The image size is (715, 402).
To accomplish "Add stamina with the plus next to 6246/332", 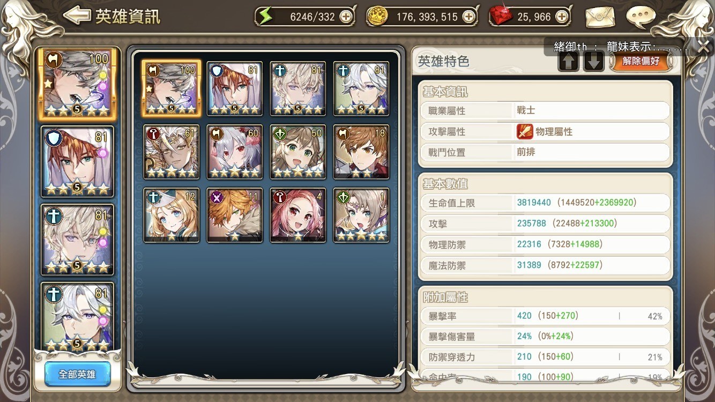I will tap(346, 17).
